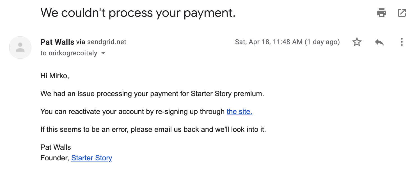The width and height of the screenshot is (417, 176).
Task: Click the Starter Story link
Action: pos(91,158)
